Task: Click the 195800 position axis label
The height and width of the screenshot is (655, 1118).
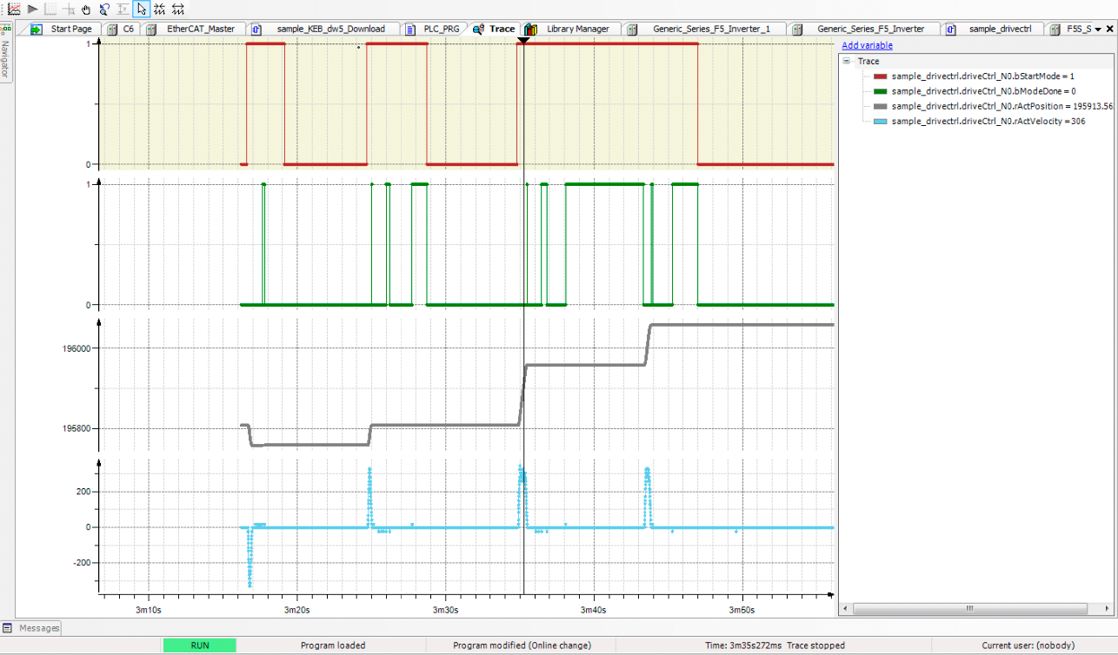Action: click(75, 428)
